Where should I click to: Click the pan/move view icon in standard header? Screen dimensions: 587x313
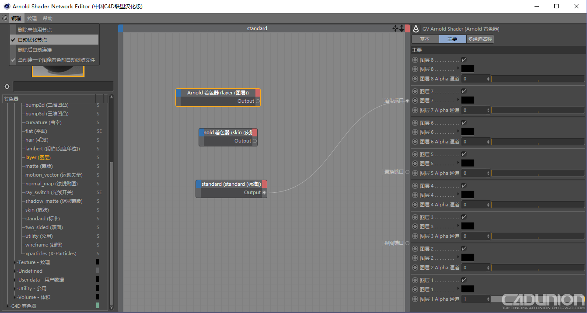pyautogui.click(x=395, y=28)
